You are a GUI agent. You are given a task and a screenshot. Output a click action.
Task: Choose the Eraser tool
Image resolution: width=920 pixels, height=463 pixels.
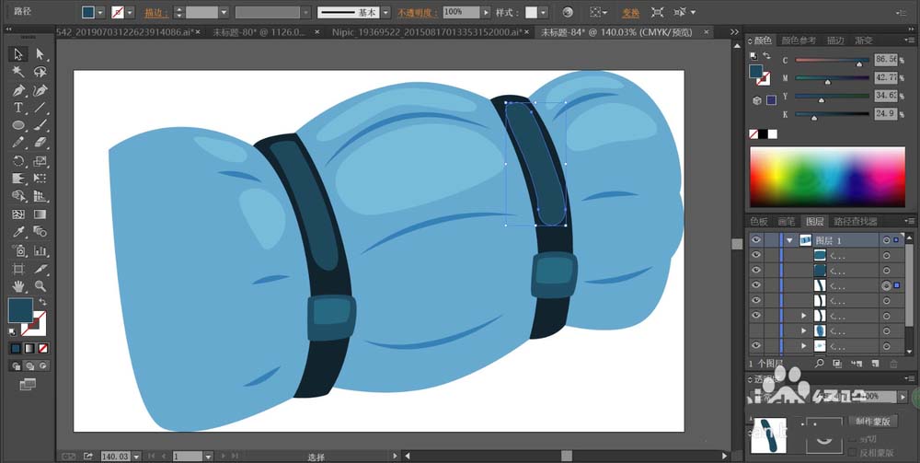point(40,144)
